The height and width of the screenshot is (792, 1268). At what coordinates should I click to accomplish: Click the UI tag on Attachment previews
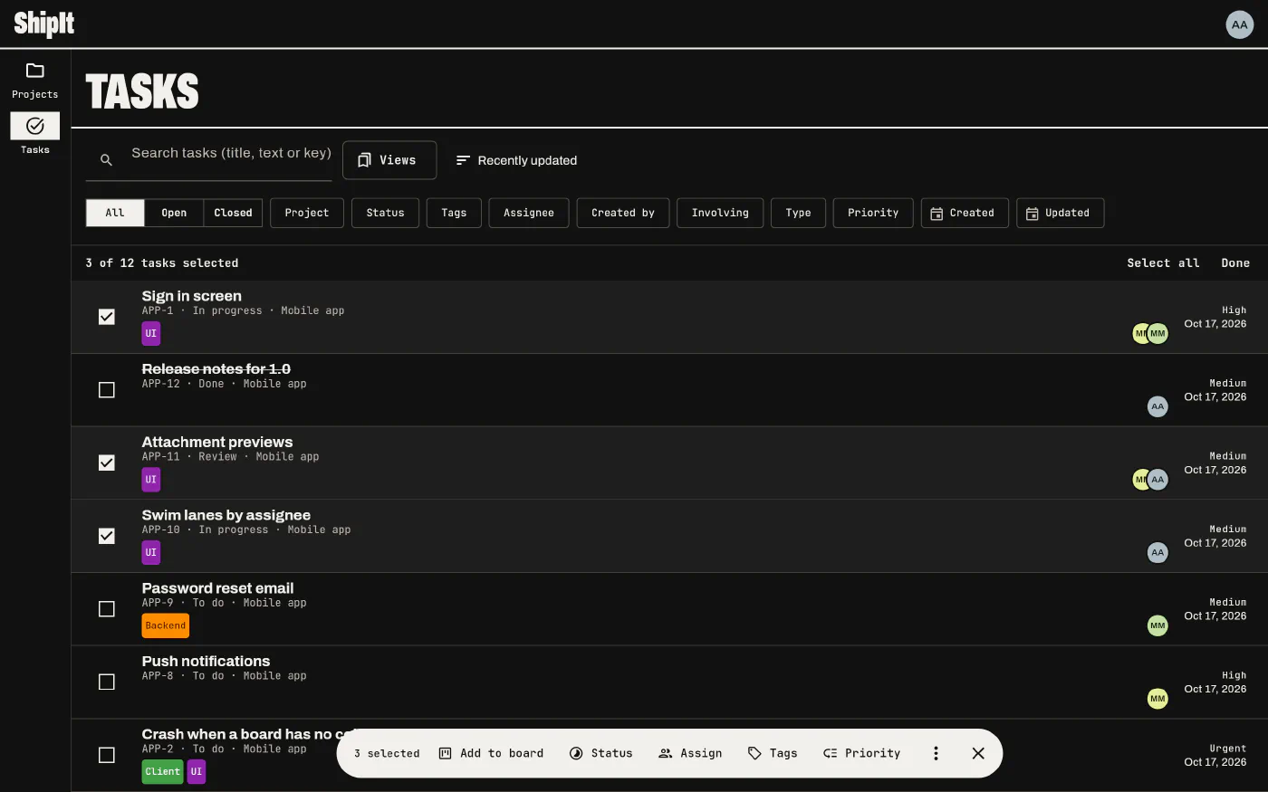coord(151,480)
